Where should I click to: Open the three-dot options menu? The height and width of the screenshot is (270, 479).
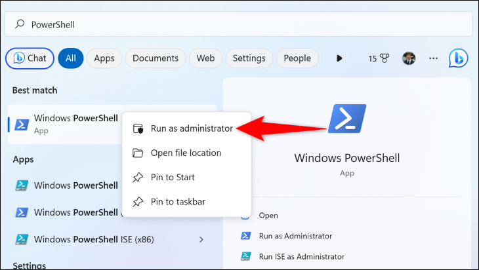click(433, 58)
